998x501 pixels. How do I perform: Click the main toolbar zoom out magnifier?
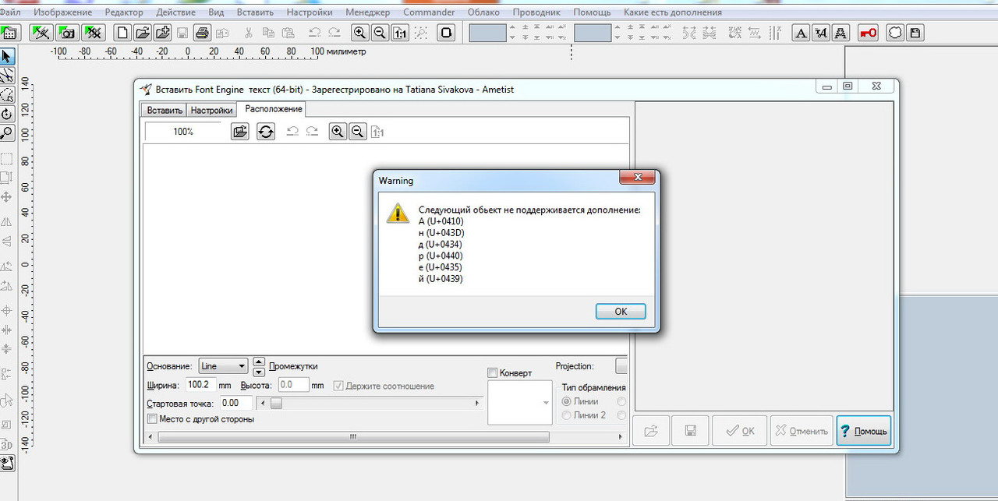tap(380, 33)
